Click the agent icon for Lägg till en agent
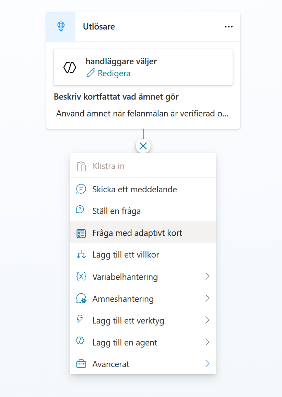This screenshot has height=397, width=282. [x=80, y=341]
